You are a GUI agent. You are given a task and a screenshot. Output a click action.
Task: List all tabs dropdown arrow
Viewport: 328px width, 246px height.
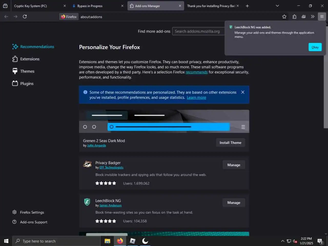click(277, 6)
